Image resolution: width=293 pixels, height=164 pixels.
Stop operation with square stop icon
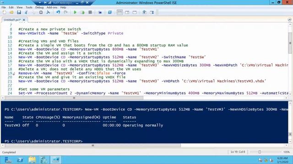click(x=90, y=12)
